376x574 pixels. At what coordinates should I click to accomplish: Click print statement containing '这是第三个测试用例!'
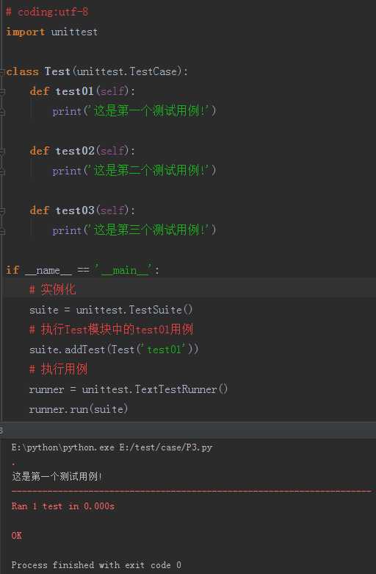(x=134, y=230)
